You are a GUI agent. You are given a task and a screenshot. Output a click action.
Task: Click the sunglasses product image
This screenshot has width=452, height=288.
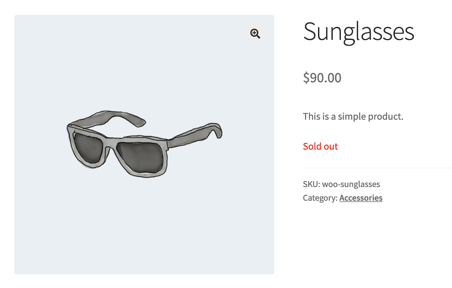(144, 144)
